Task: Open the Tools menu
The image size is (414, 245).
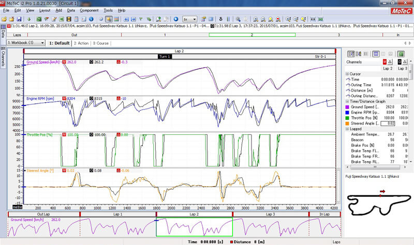Action: pos(108,10)
